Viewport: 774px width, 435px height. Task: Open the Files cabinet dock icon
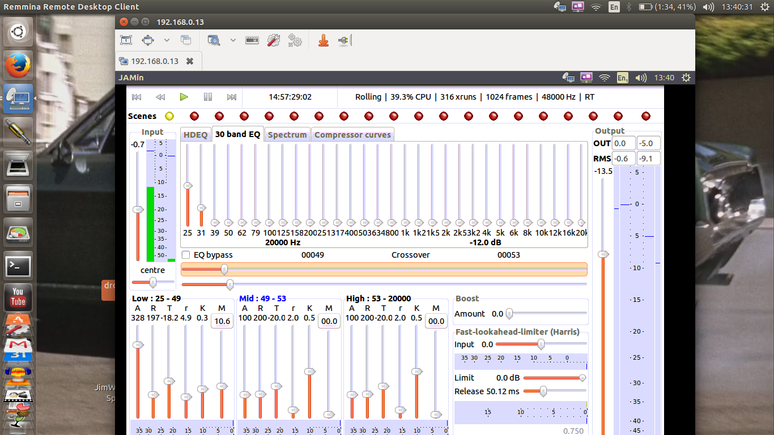[x=18, y=199]
